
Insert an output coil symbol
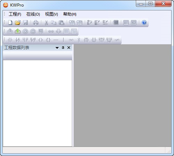tap(41, 40)
